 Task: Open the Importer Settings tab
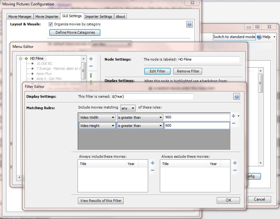(x=99, y=17)
